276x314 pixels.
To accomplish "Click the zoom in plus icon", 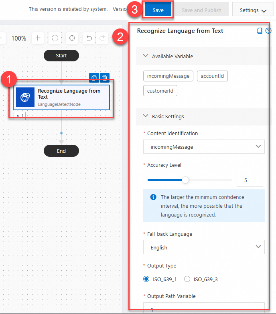I will (38, 38).
